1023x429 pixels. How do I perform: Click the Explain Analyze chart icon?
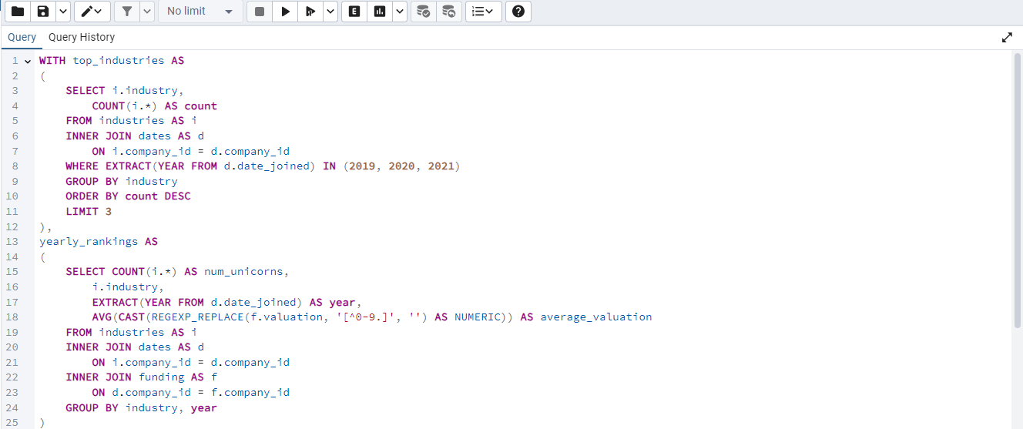pyautogui.click(x=379, y=12)
